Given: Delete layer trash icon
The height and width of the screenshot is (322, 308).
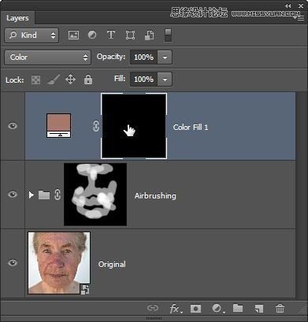Looking at the screenshot, I should (x=280, y=309).
